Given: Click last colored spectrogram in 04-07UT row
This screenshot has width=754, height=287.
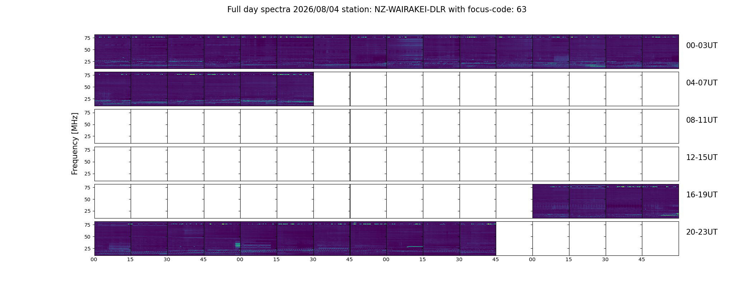Looking at the screenshot, I should (x=295, y=89).
